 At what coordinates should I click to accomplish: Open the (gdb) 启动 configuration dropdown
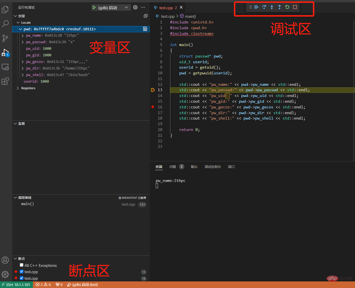(126, 7)
